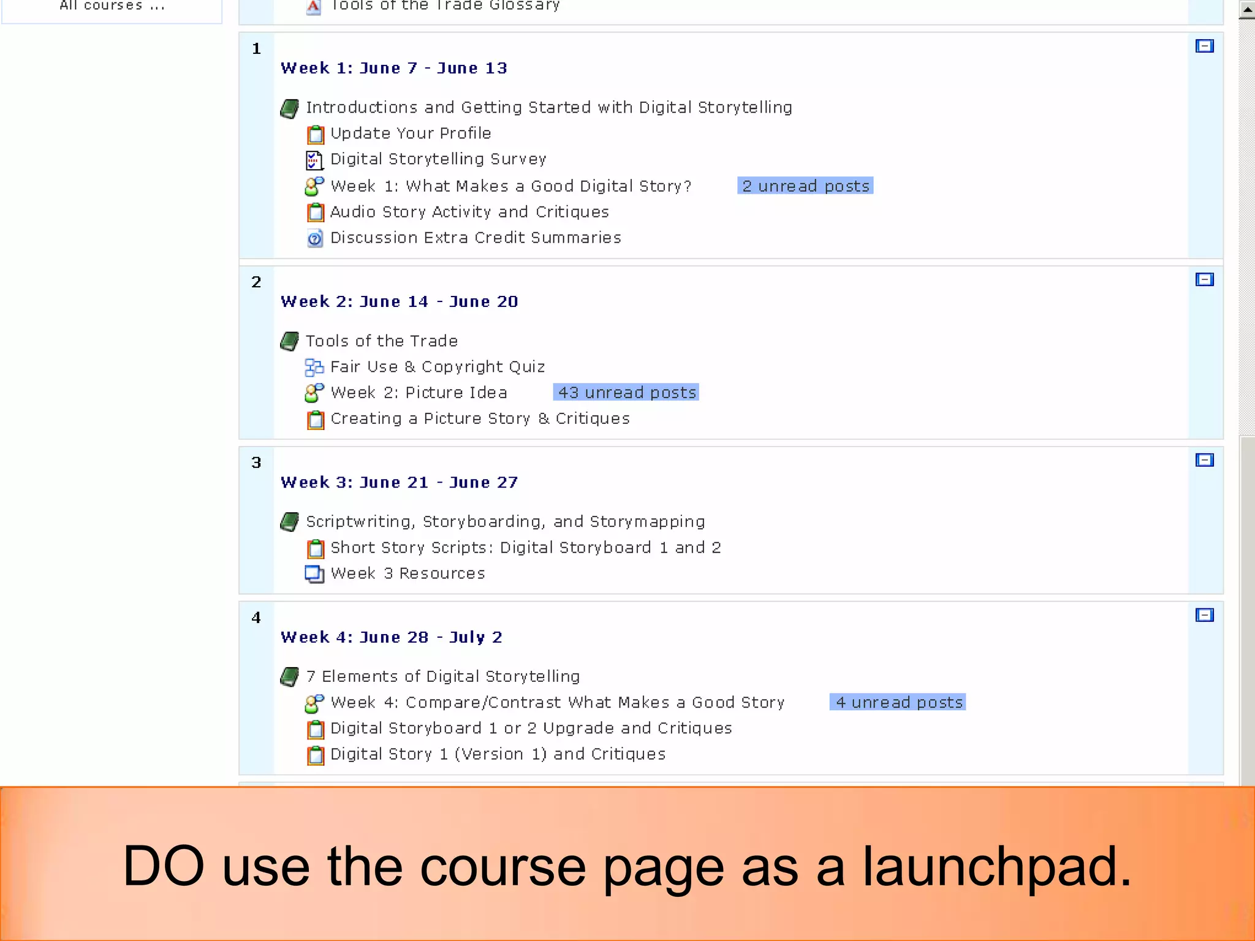Open the Update Your Profile assignment

411,134
